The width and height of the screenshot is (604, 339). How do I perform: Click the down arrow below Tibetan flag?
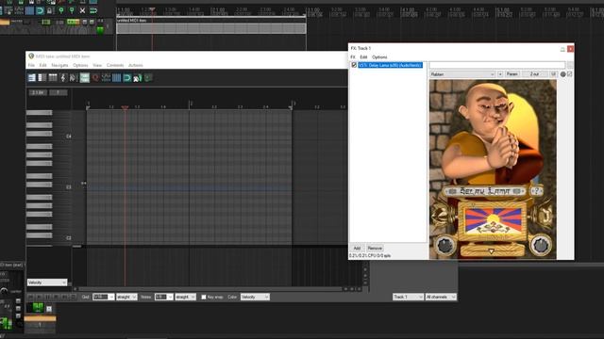coord(491,251)
